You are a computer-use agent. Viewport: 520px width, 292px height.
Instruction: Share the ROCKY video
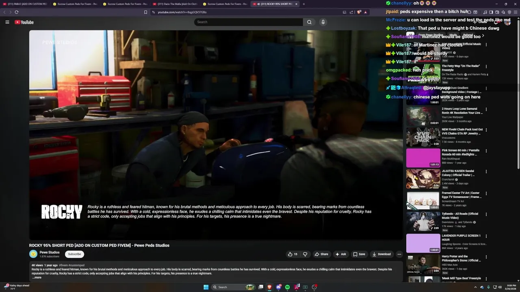(x=321, y=254)
